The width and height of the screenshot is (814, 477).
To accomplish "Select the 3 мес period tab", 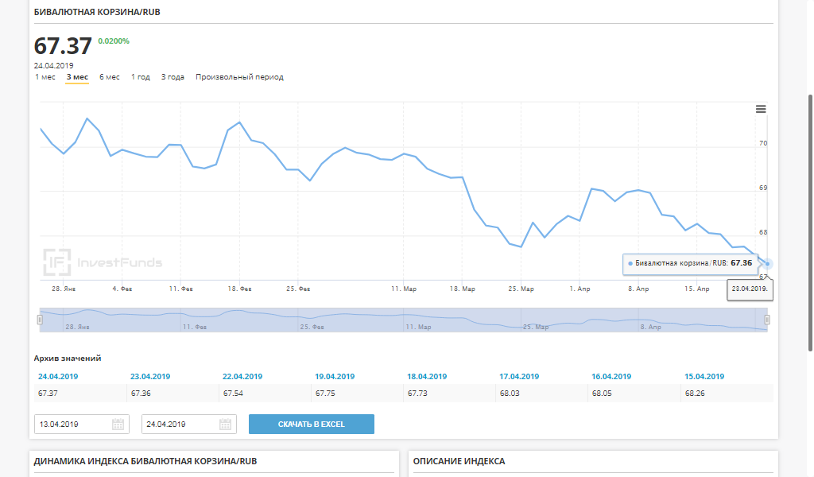I will [x=77, y=77].
